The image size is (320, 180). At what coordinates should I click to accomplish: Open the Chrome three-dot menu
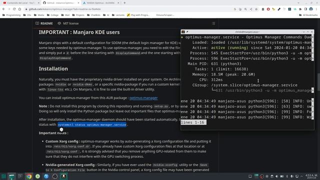[x=316, y=9]
